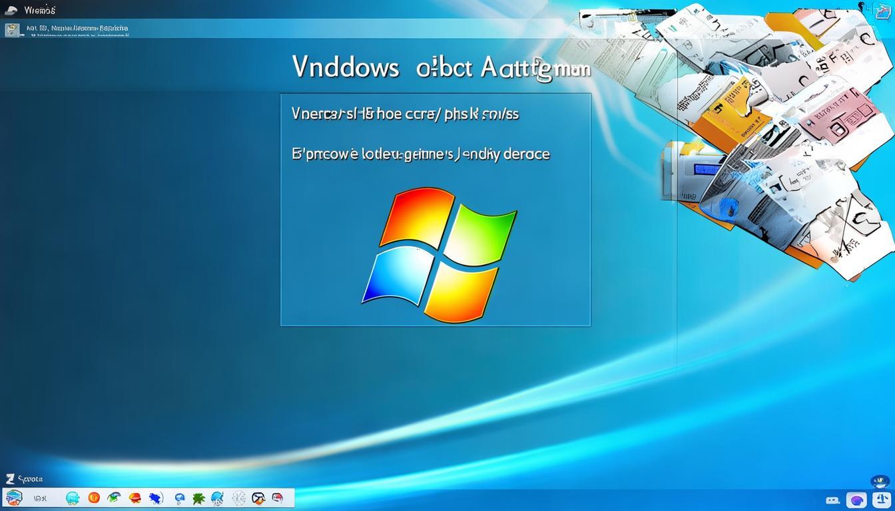Open the dark blue splash taskbar icon

point(156,498)
